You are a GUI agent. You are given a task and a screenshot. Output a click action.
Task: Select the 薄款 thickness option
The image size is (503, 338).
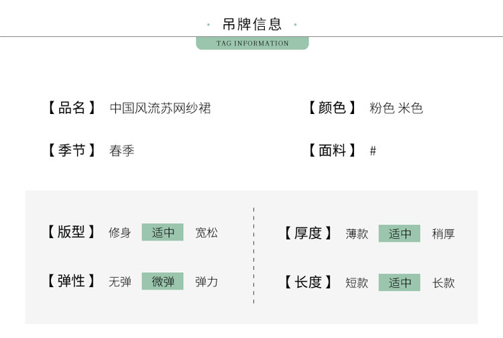click(357, 234)
